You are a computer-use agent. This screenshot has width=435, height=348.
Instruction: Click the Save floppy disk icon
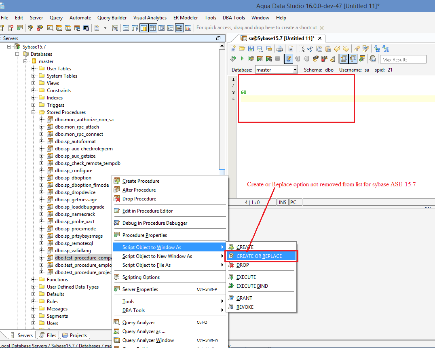[251, 49]
